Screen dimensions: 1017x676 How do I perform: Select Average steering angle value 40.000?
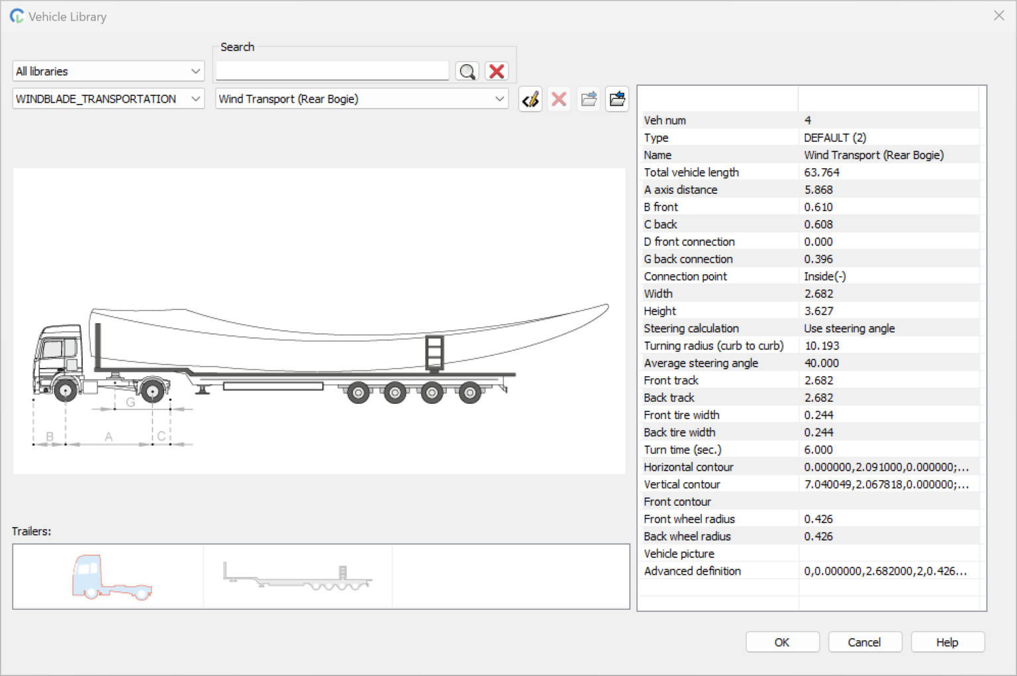[x=822, y=363]
